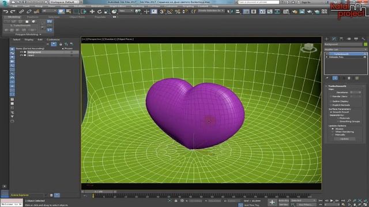Switch to the Create command panel tab
The height and width of the screenshot is (207, 369).
pos(327,39)
